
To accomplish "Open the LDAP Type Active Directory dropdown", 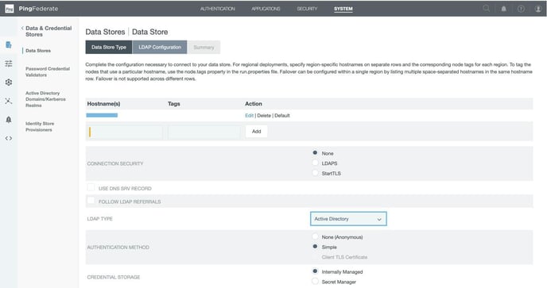I will [x=348, y=219].
